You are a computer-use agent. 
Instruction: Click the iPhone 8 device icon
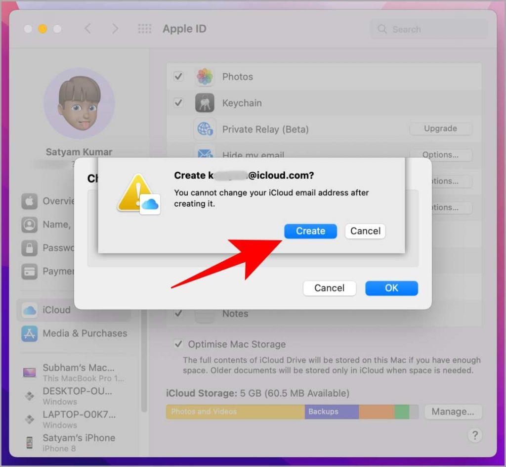(x=29, y=442)
